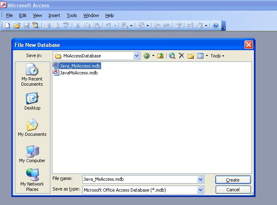Click the Paste clipboard icon
Viewport: 277px width, 205px height.
(97, 25)
